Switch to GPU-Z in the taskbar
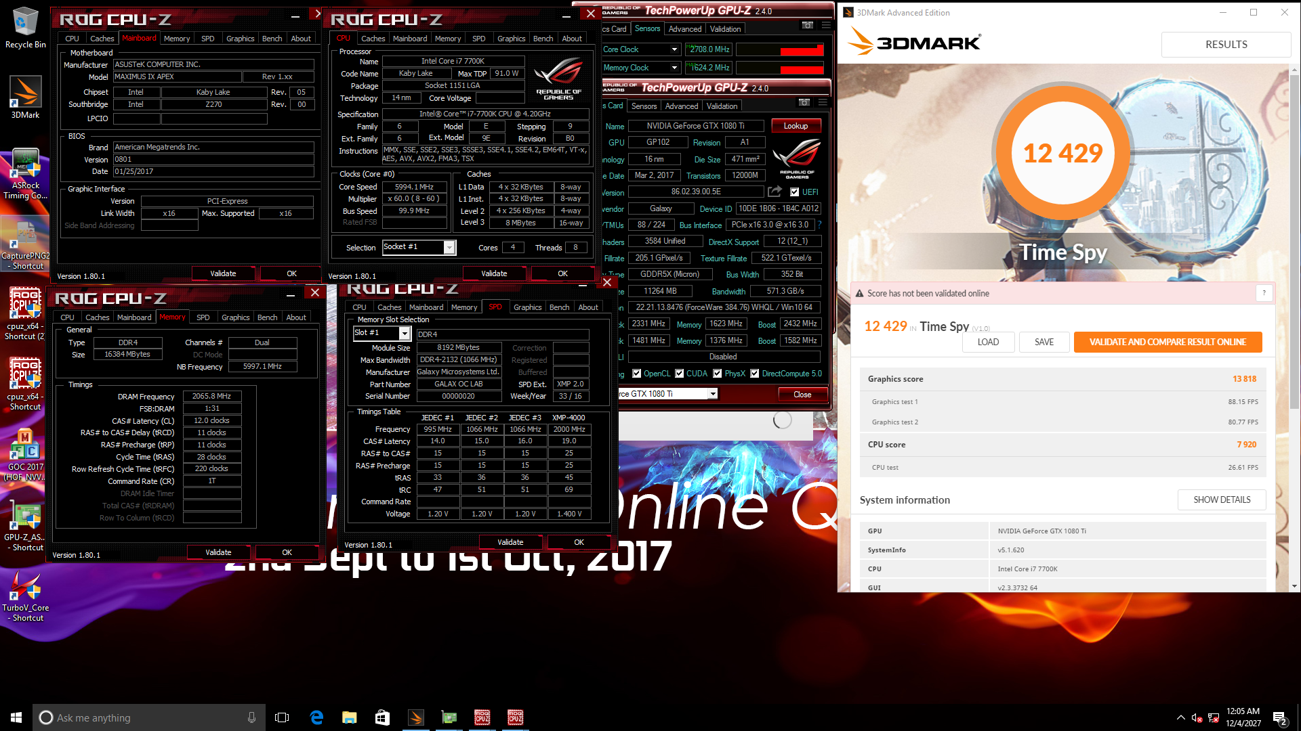The width and height of the screenshot is (1301, 731). tap(449, 717)
